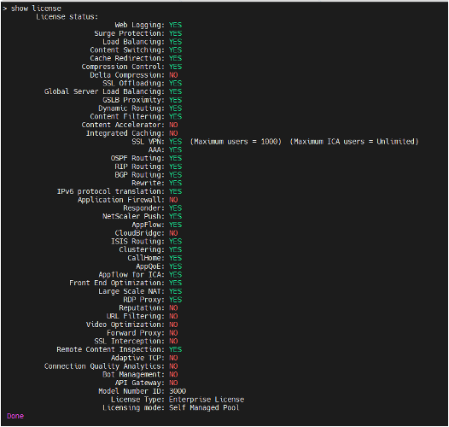Select 'Compression Control:' text

[x=123, y=67]
